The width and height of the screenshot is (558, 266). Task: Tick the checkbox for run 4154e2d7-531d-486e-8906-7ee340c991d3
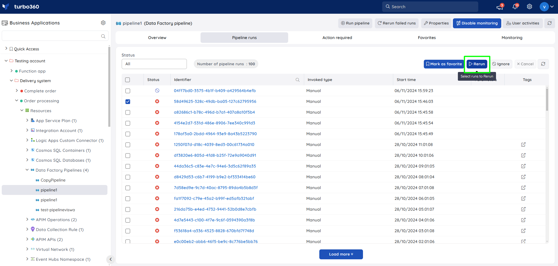(x=128, y=123)
